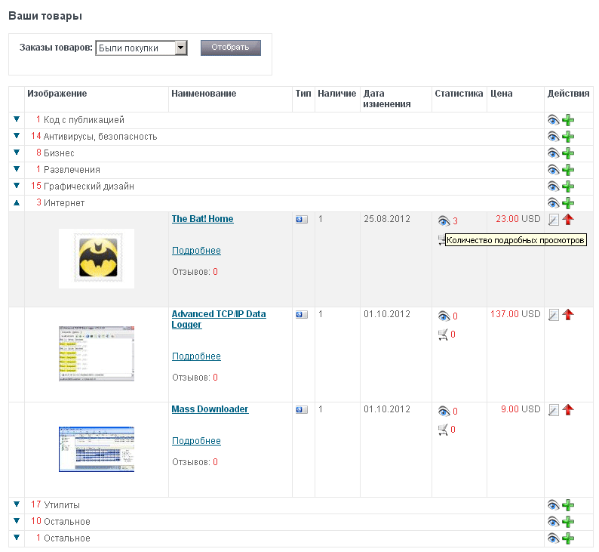Click the Цена column header

tap(501, 94)
